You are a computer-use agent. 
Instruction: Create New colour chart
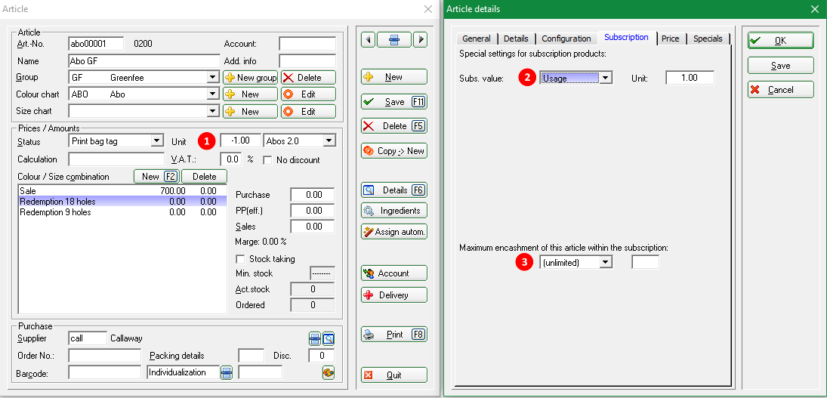coord(251,94)
